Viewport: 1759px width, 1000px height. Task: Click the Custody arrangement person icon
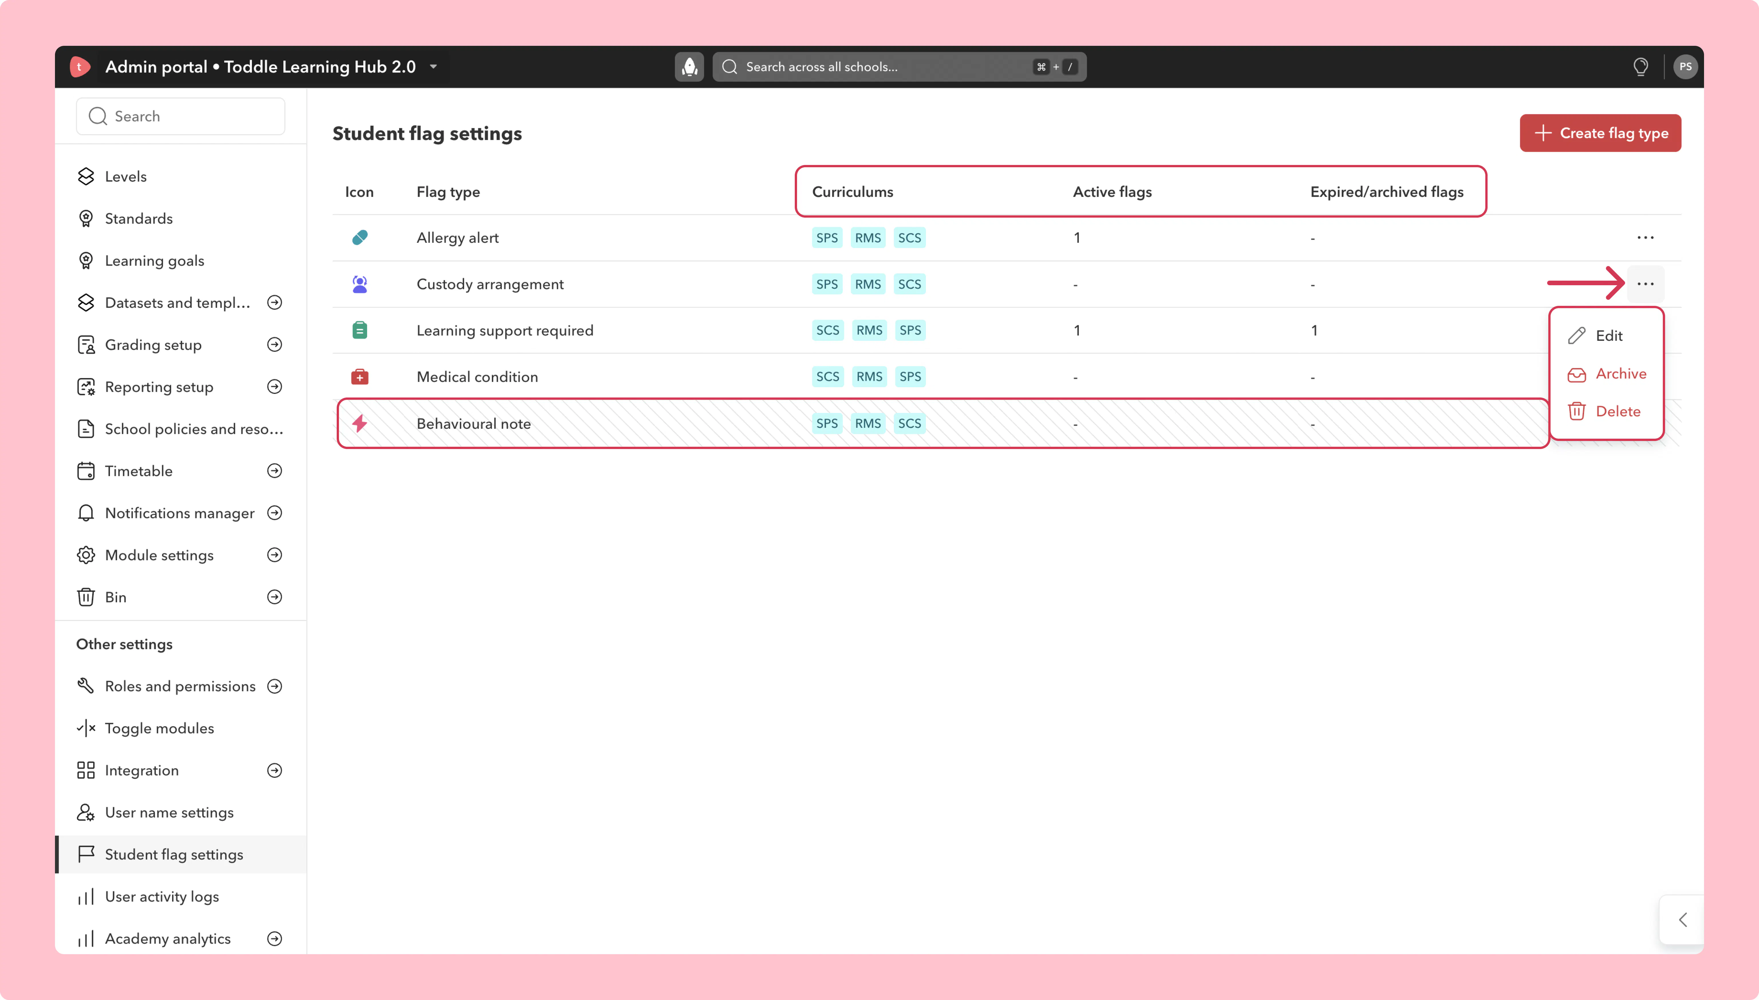point(360,284)
